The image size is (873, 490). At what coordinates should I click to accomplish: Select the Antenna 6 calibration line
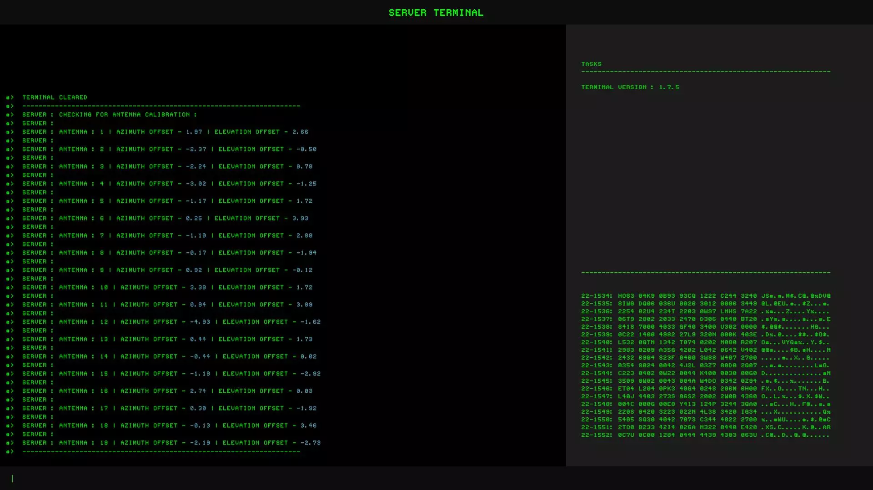click(165, 218)
